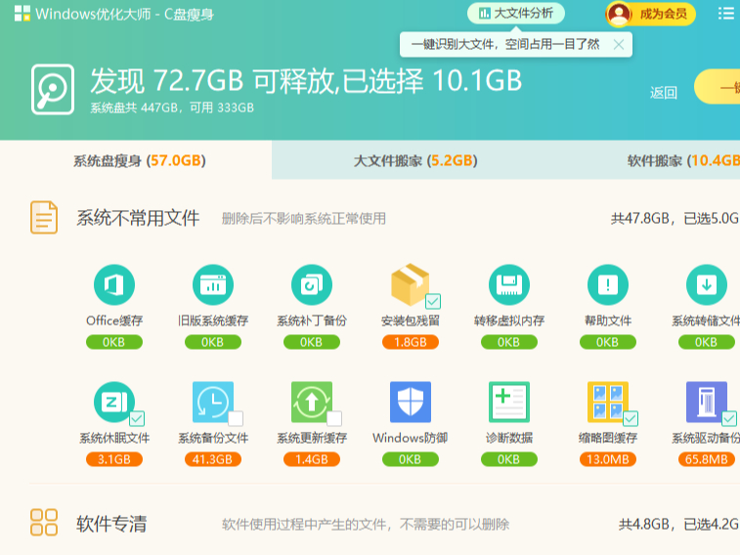Click the 软件专清 grid icon
Image resolution: width=740 pixels, height=555 pixels.
tap(44, 522)
